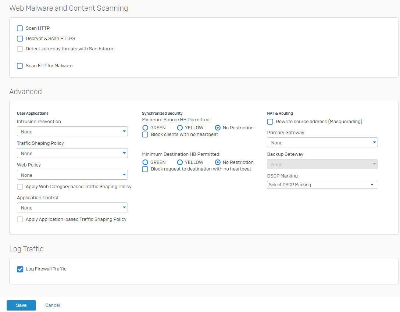
Task: Click the Save button
Action: 21,305
